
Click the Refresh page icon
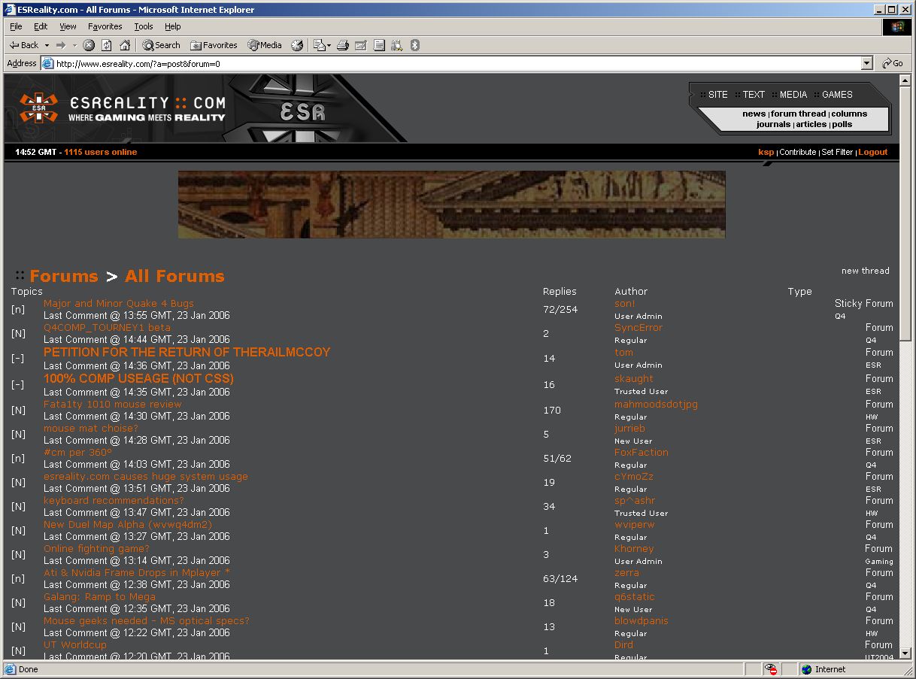pyautogui.click(x=107, y=45)
